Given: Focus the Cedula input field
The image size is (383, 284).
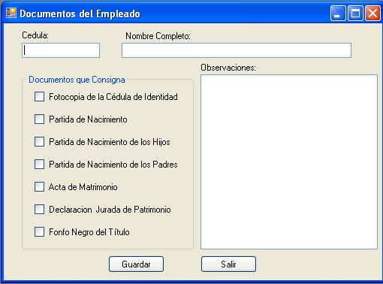Looking at the screenshot, I should tap(61, 50).
